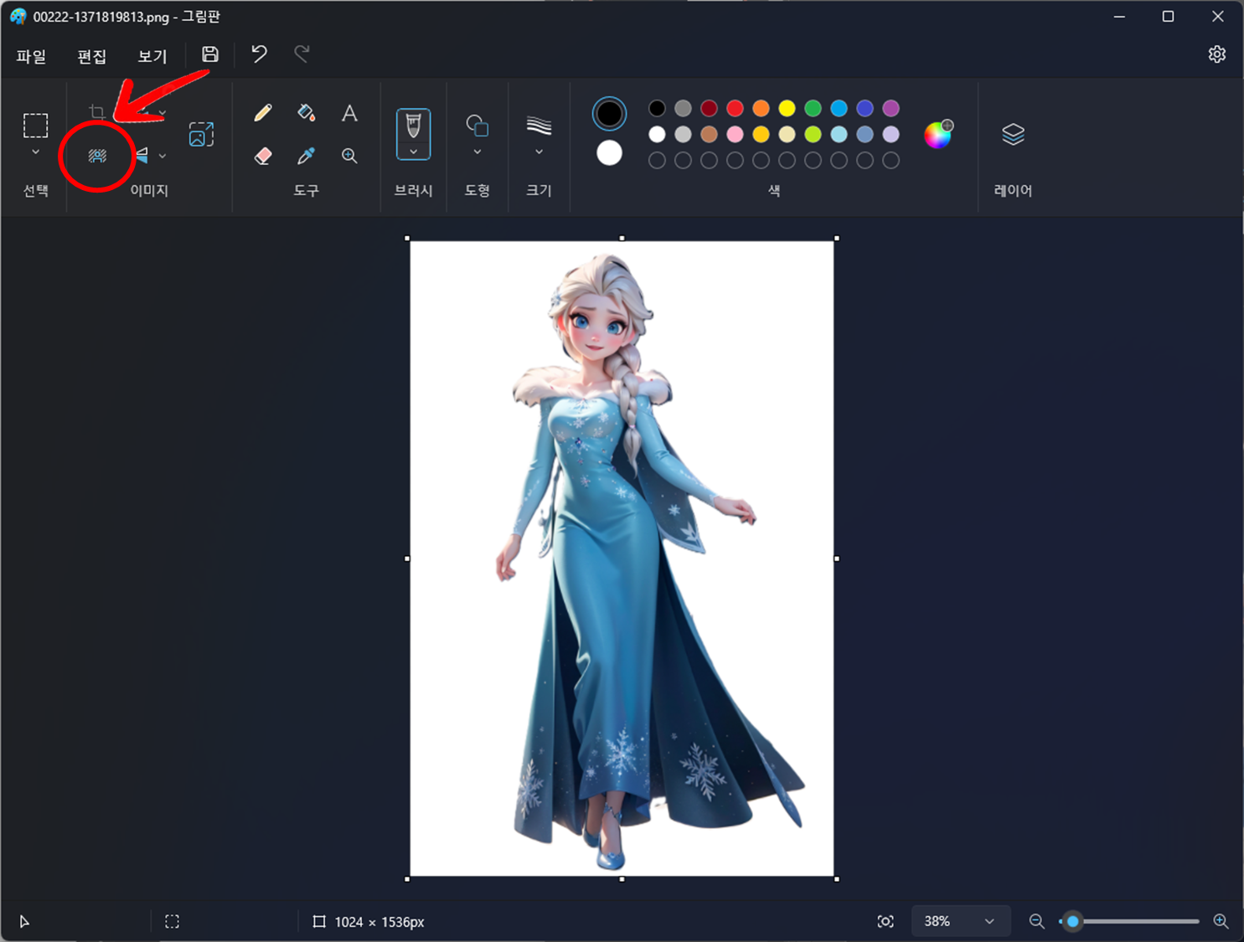Open the resize and skew image tool
The height and width of the screenshot is (942, 1244).
click(201, 134)
